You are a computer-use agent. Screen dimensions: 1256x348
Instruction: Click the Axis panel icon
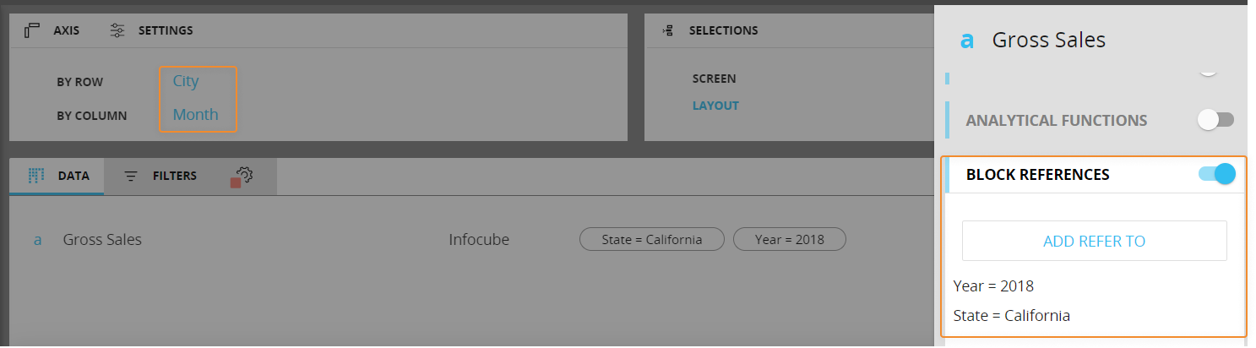pyautogui.click(x=32, y=30)
